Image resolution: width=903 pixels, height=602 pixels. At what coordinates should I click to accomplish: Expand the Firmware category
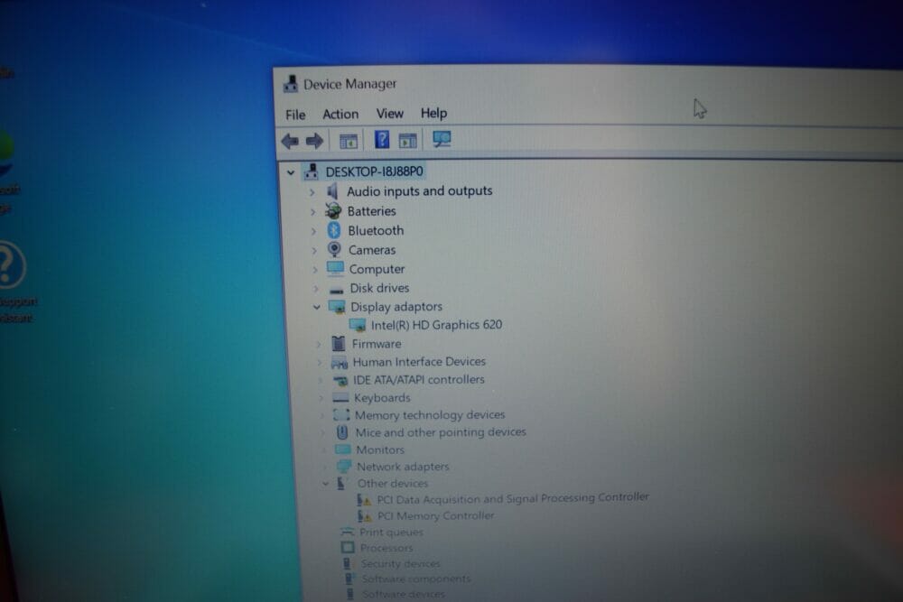[319, 344]
